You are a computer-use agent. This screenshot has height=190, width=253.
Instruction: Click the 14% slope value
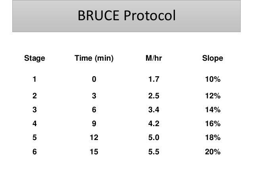[213, 110]
